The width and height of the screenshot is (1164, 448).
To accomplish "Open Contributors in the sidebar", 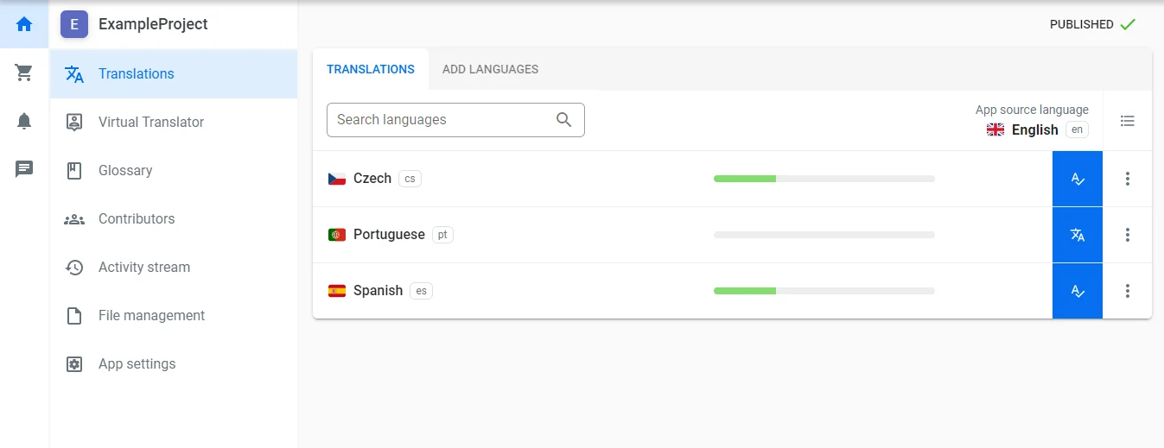I will tap(174, 219).
